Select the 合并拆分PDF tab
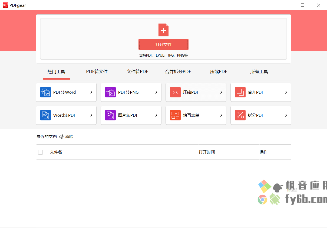 178,72
